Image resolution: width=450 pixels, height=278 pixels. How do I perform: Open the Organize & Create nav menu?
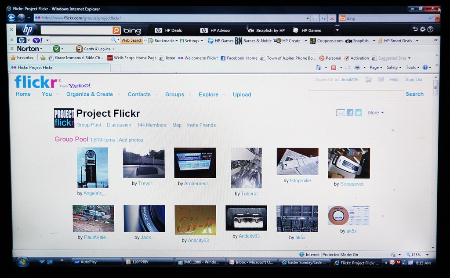tap(90, 94)
